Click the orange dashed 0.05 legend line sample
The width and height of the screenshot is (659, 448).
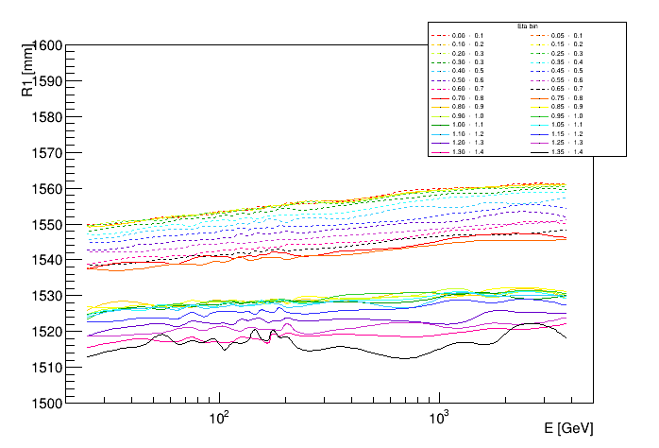pyautogui.click(x=539, y=36)
